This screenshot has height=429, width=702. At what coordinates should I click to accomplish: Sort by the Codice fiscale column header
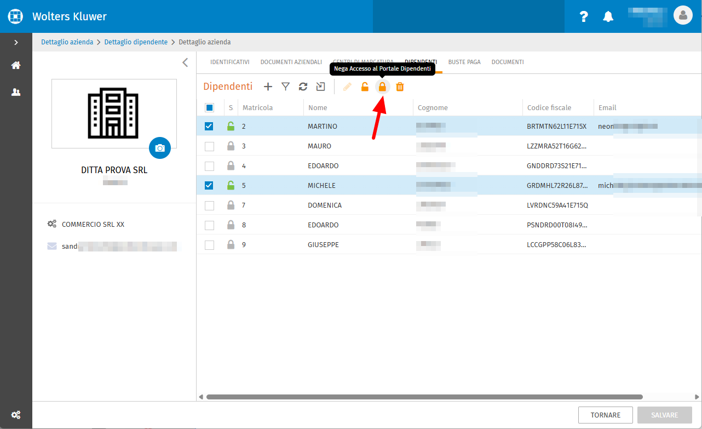coord(549,108)
